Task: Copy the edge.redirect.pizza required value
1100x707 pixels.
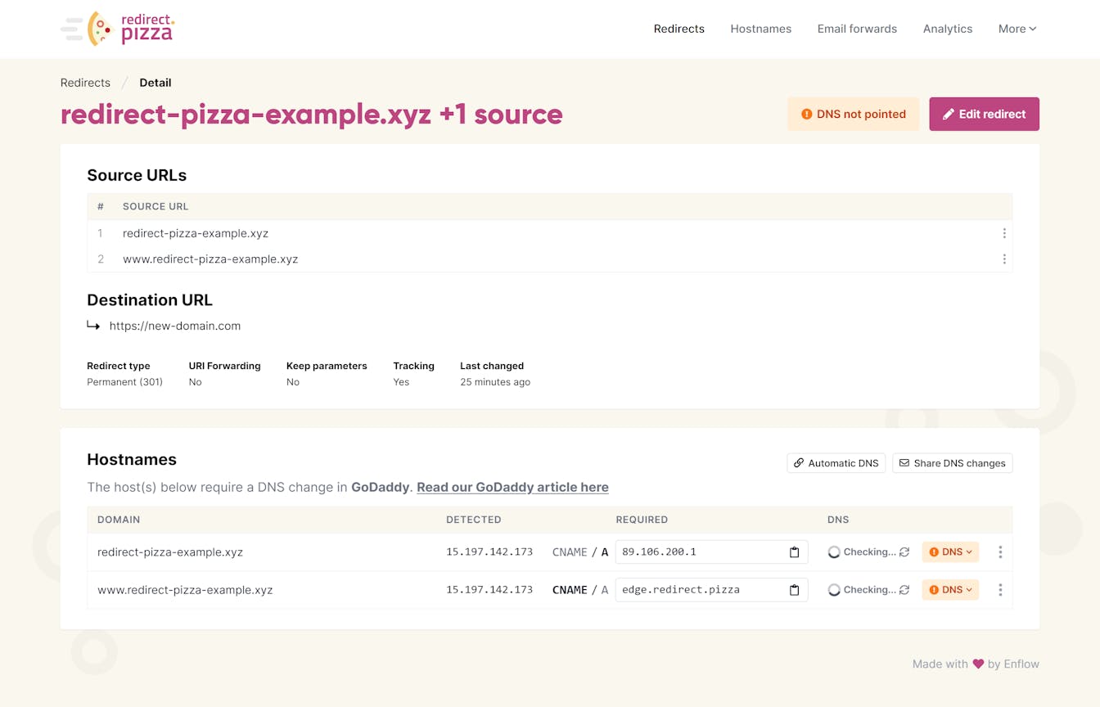Action: click(794, 590)
